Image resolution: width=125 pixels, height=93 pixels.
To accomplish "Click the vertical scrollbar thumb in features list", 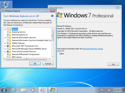I will click(x=52, y=36).
